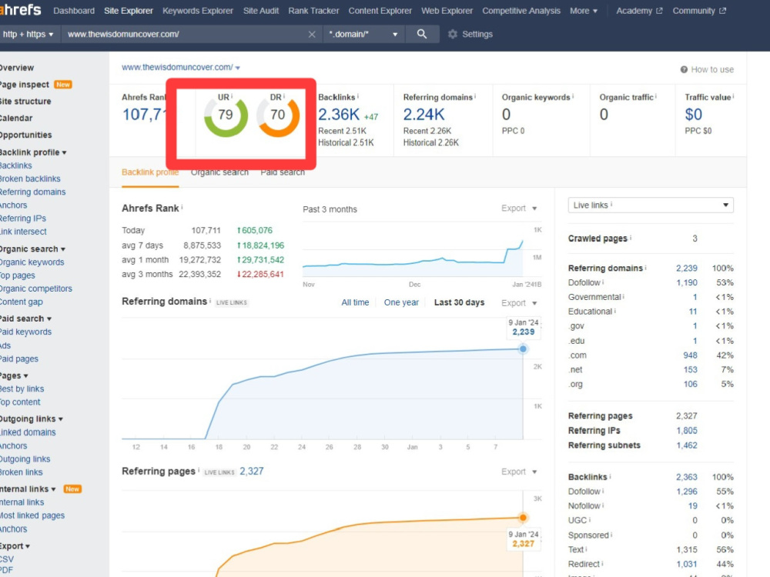Open the Dashboard menu item
This screenshot has height=577, width=770.
point(74,11)
